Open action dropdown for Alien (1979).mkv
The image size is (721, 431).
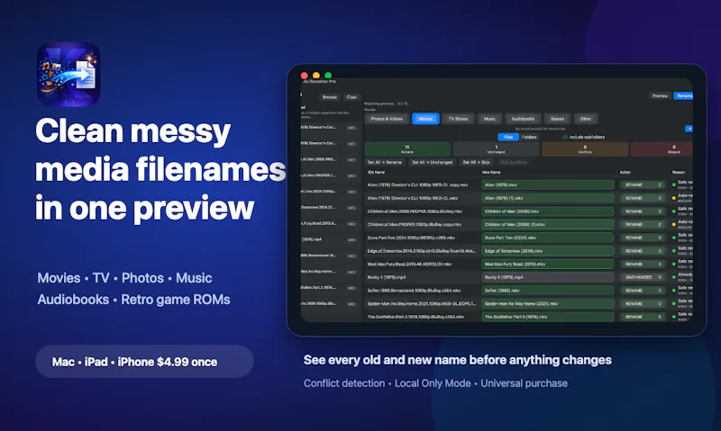tap(643, 185)
